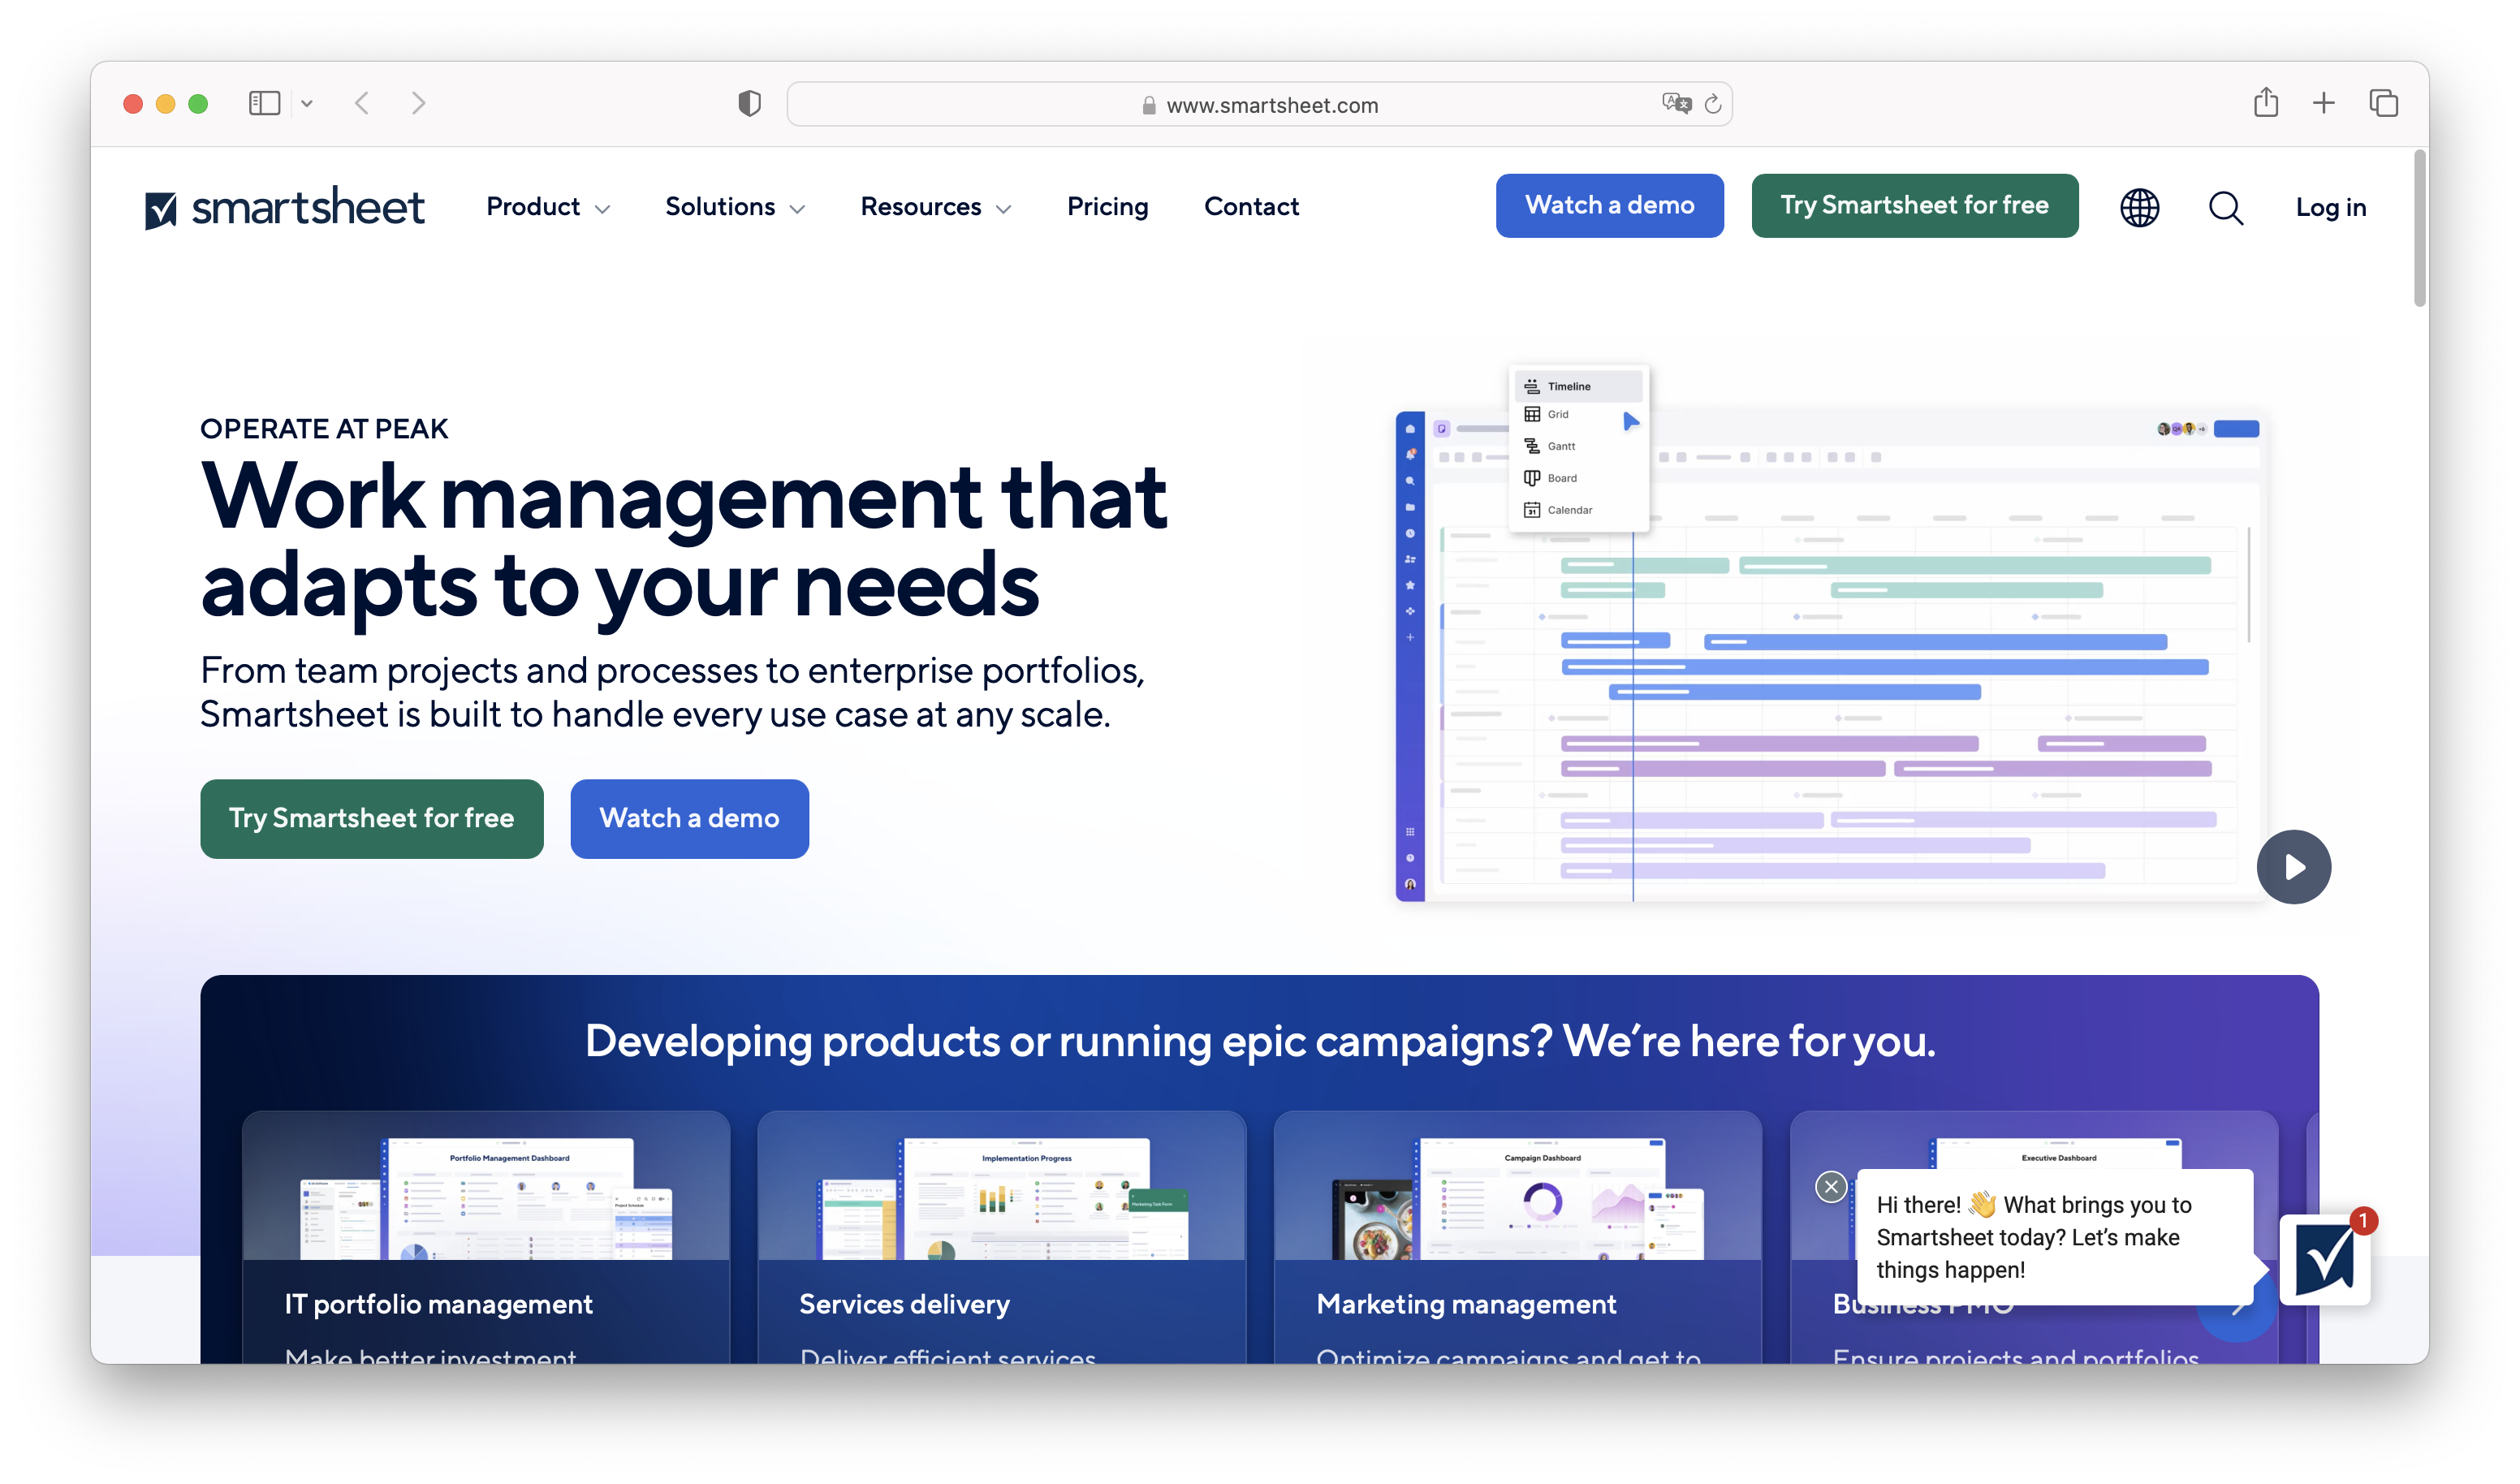Dismiss the chat greeting popup
2520x1484 pixels.
click(x=1830, y=1186)
